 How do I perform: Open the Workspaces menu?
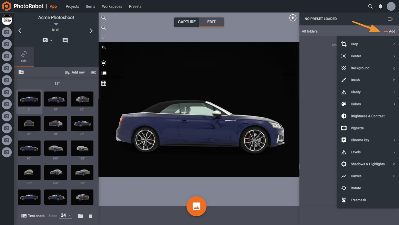[112, 6]
